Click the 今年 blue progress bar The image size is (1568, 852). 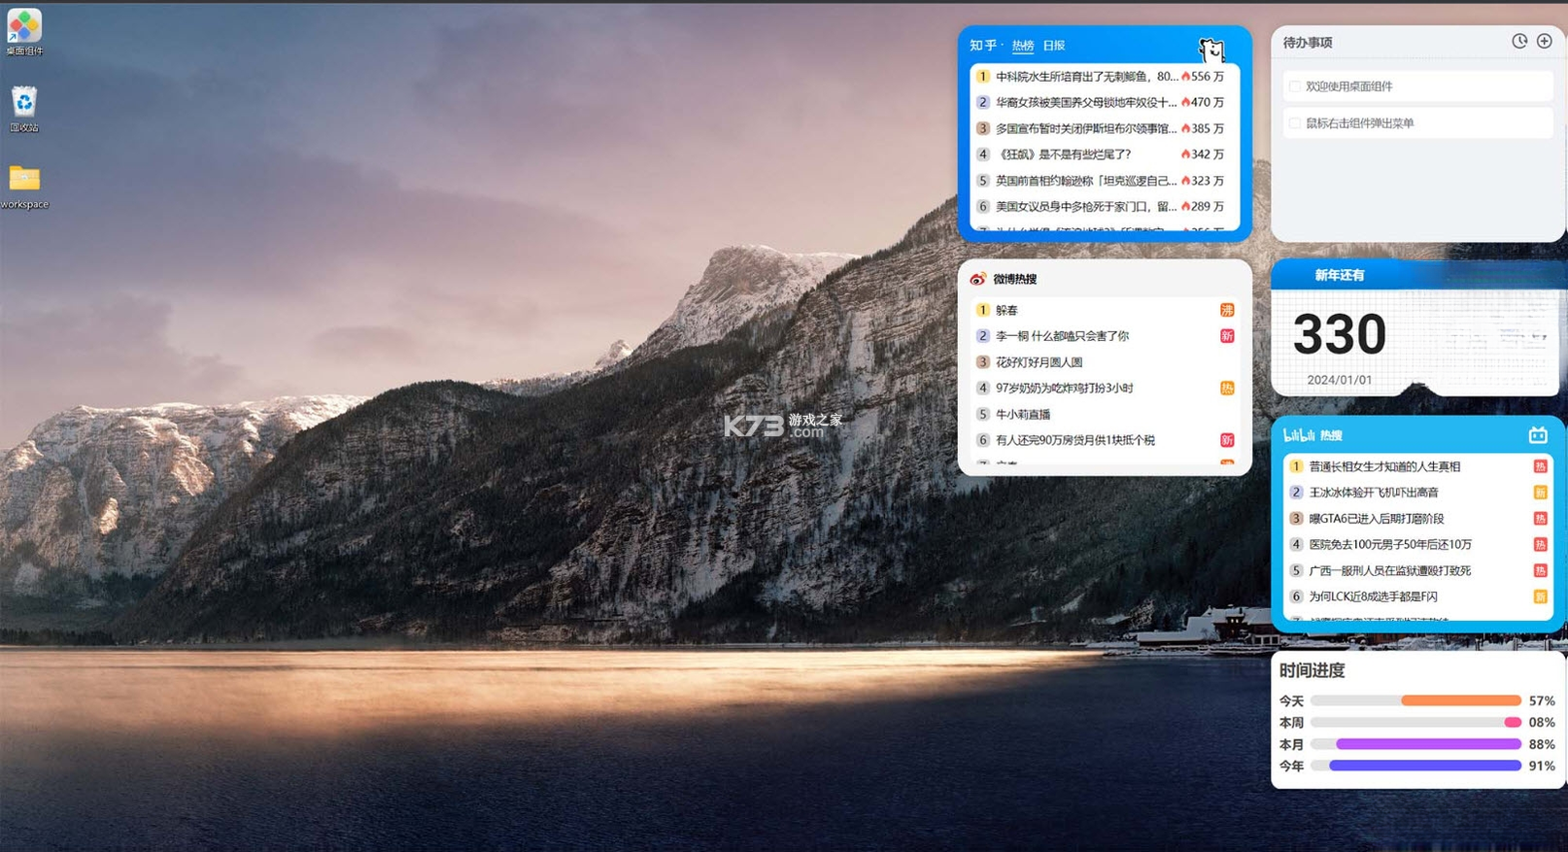1425,766
